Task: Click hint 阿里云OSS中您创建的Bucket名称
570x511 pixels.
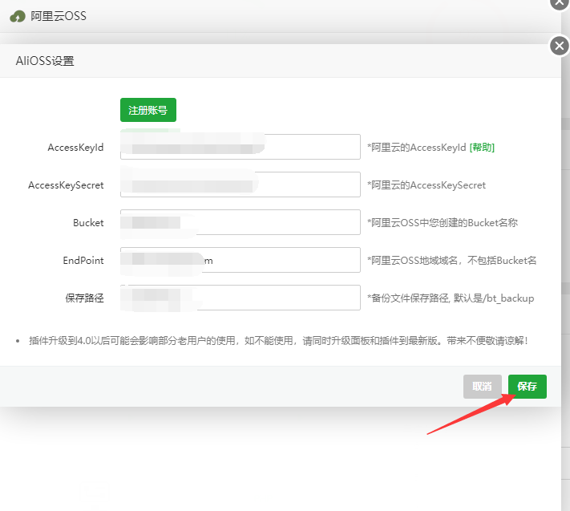Action: (x=443, y=222)
